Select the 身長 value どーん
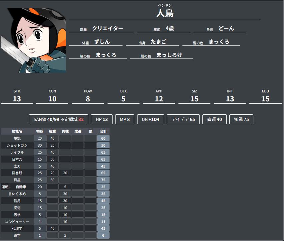Screen dimensions: 284x241 (x=226, y=29)
